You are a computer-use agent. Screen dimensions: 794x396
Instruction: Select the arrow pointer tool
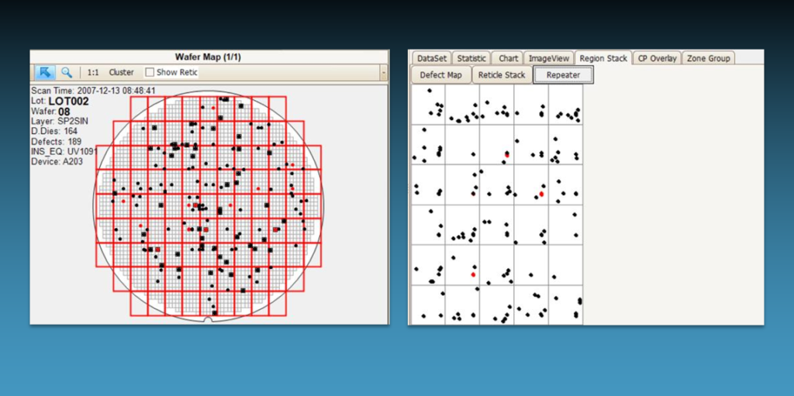tap(45, 72)
